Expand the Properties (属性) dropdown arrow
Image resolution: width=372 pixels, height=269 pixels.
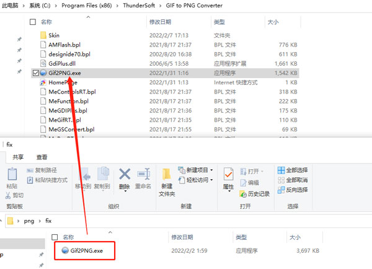click(229, 191)
